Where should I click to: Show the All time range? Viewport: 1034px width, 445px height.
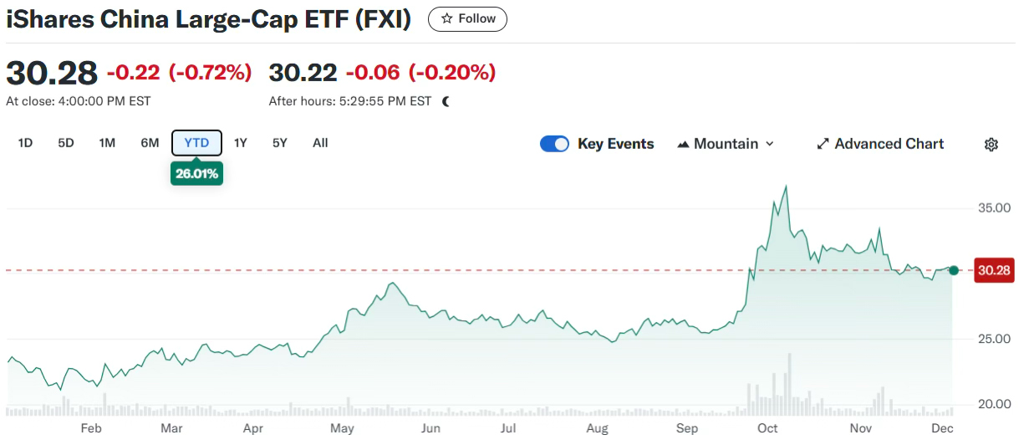pos(320,143)
